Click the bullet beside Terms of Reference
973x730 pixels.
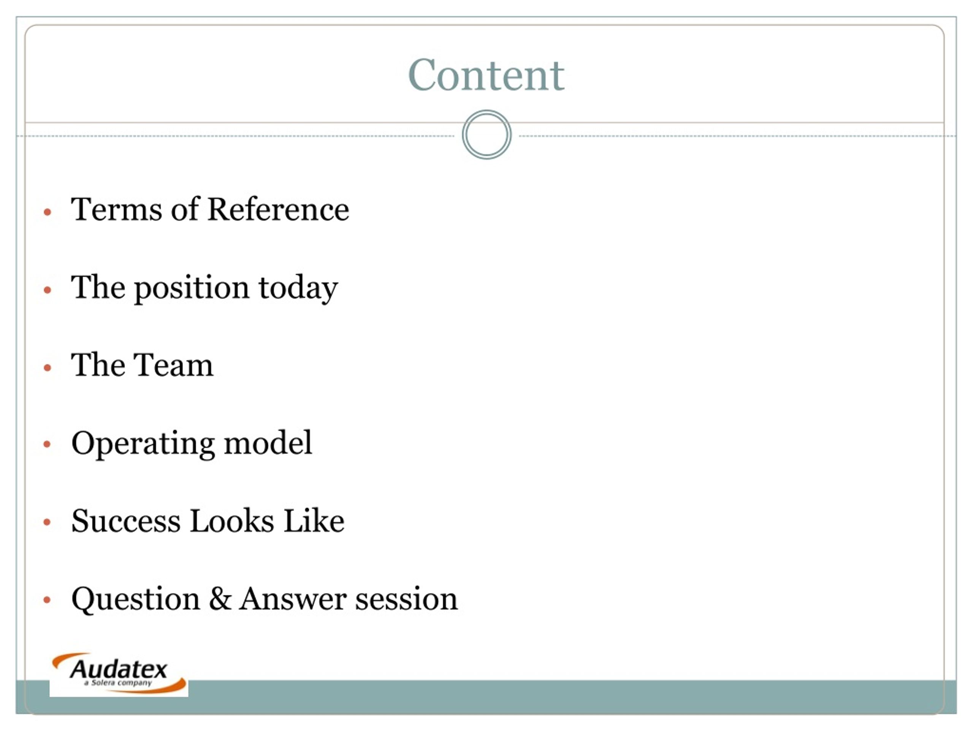pos(48,212)
